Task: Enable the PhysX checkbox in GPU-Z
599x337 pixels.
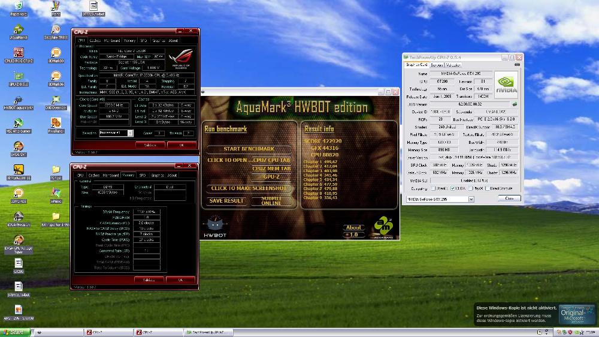Action: (470, 188)
